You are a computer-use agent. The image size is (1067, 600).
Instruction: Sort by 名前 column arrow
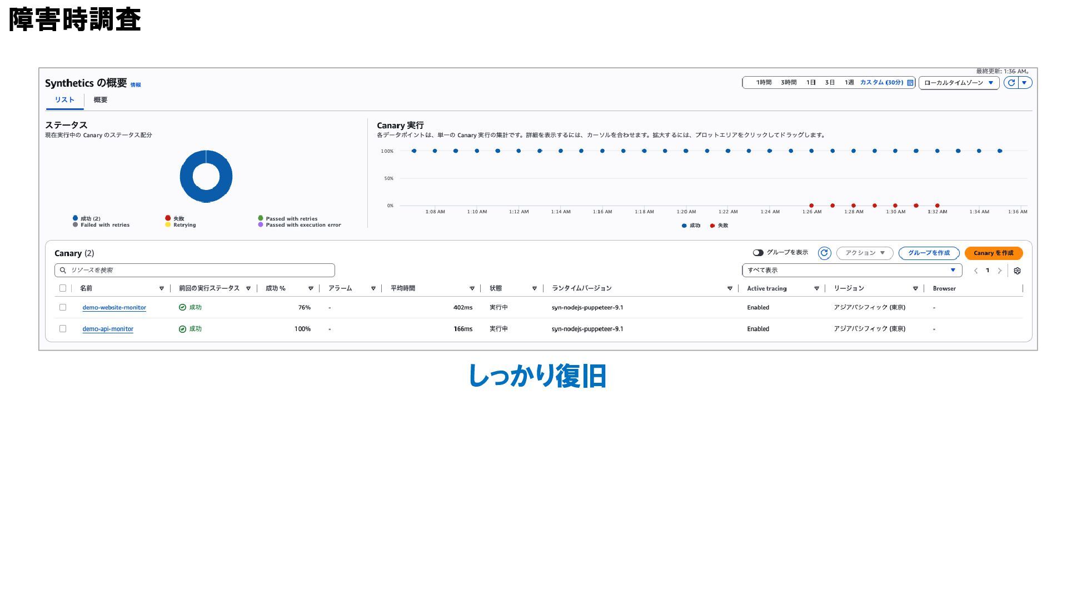(x=162, y=288)
